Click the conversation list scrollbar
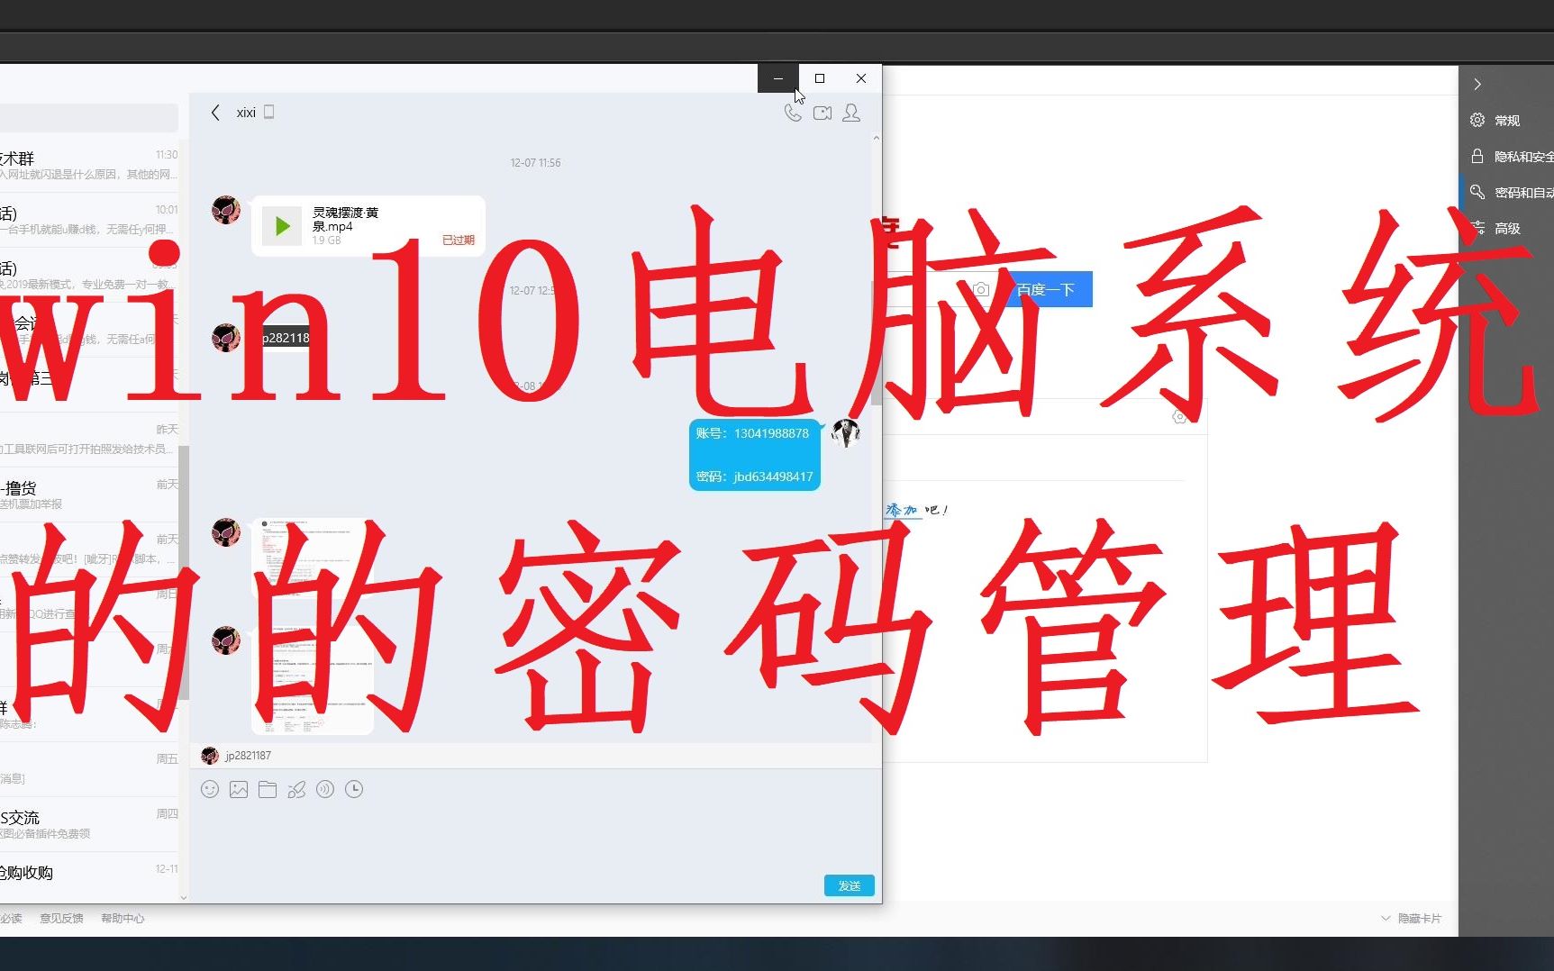Viewport: 1554px width, 971px height. pyautogui.click(x=184, y=572)
